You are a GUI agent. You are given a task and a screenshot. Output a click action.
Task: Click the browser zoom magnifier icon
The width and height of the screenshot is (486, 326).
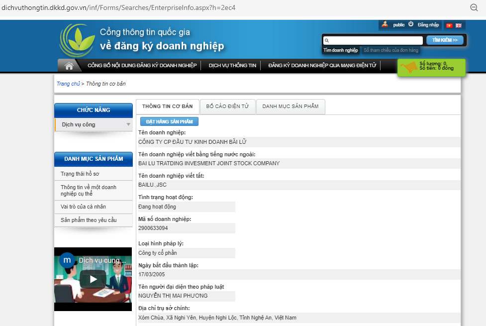474,7
